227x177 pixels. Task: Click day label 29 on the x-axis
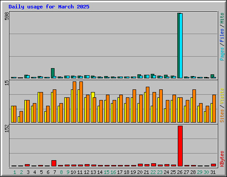click(x=200, y=172)
